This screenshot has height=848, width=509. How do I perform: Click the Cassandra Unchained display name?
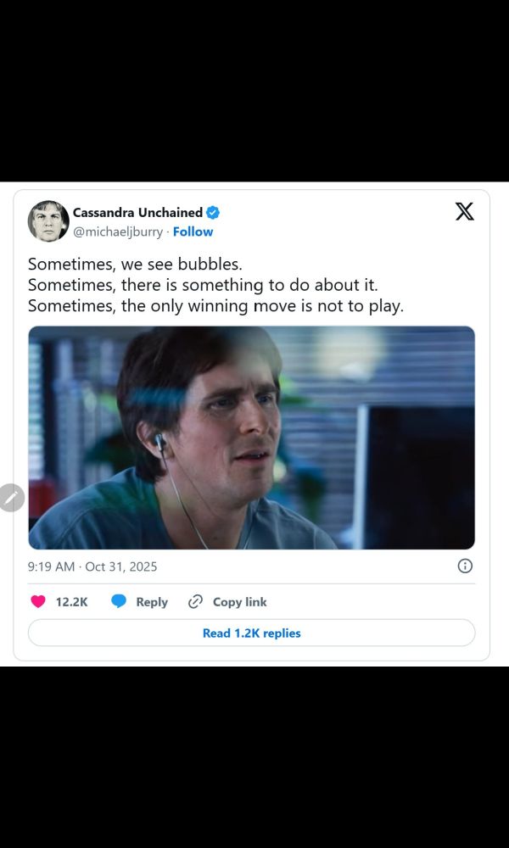[x=137, y=213]
